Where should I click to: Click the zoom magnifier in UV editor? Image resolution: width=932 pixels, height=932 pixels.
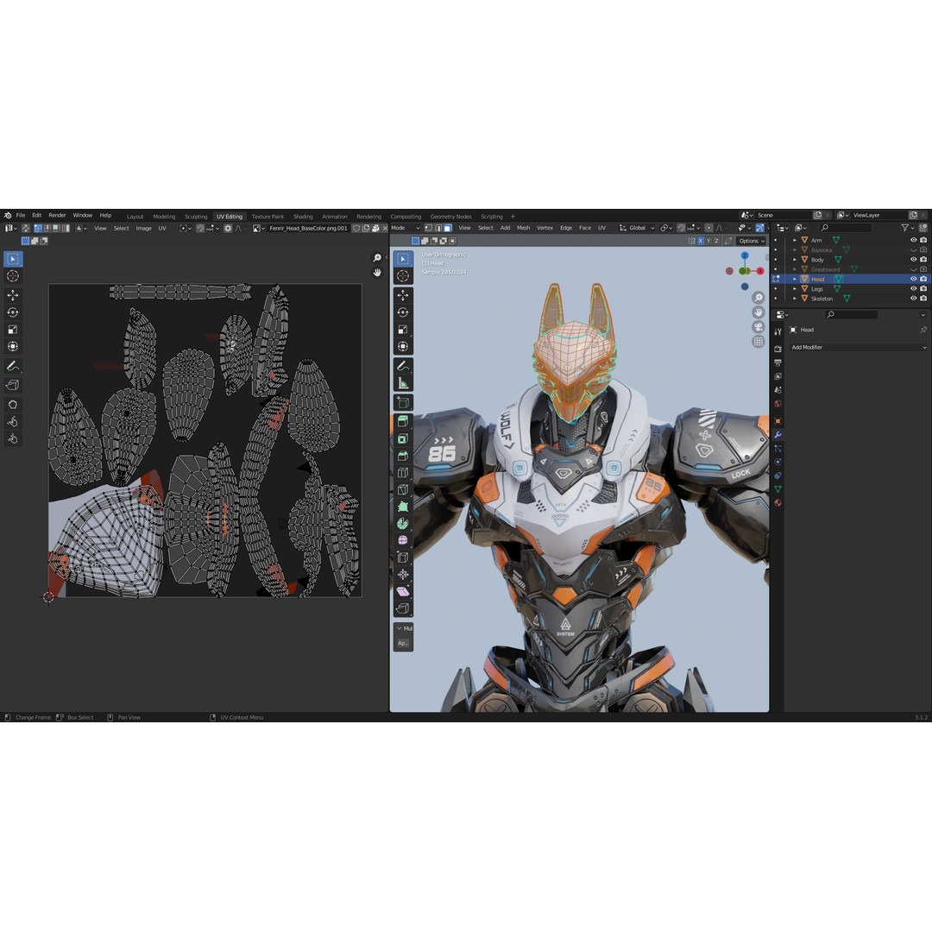[377, 258]
